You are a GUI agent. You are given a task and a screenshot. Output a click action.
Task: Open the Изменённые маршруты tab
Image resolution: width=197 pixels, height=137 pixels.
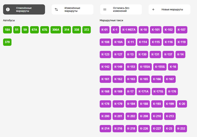(72, 9)
